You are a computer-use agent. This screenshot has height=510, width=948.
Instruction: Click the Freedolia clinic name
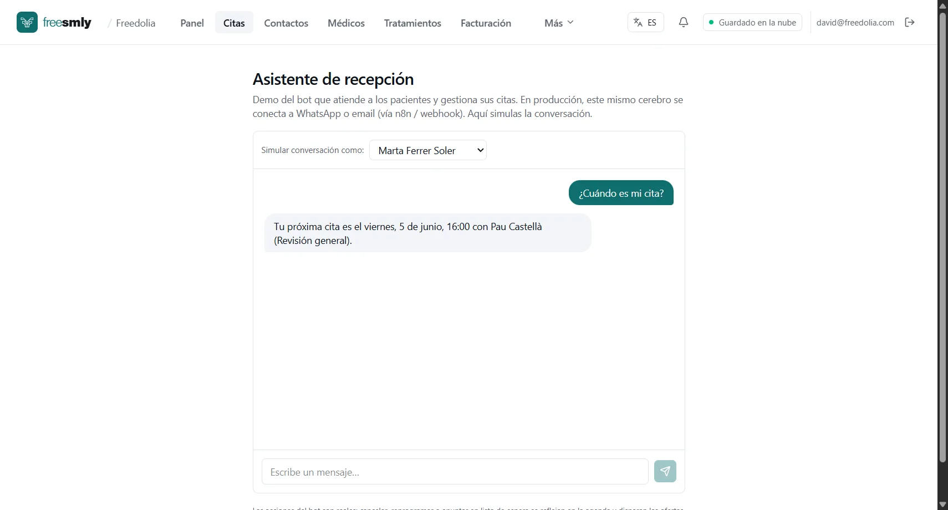click(x=136, y=23)
